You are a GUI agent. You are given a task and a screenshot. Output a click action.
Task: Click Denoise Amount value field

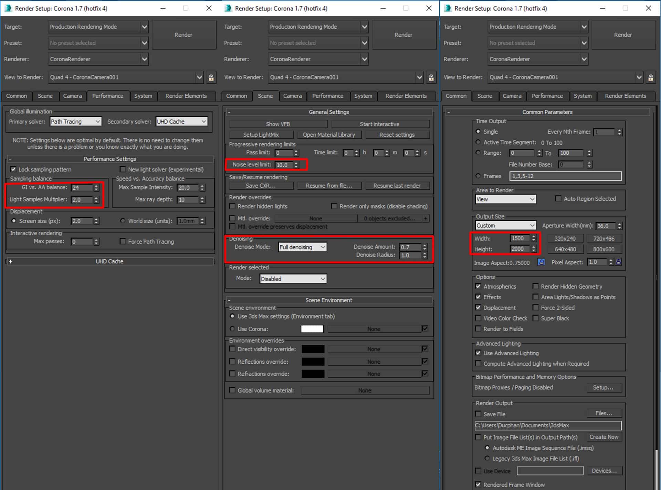tap(410, 247)
